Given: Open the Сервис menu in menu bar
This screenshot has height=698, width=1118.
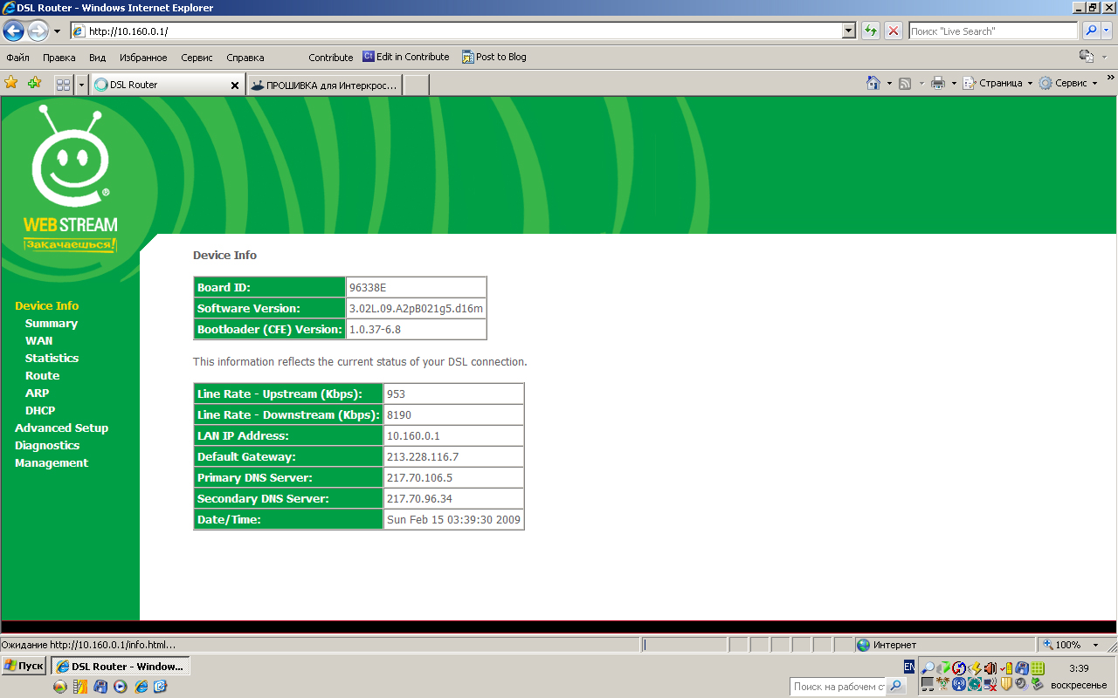Looking at the screenshot, I should click(197, 58).
